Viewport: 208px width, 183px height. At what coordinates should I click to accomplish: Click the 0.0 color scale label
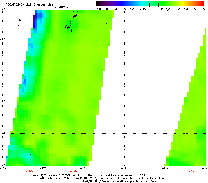click(194, 9)
